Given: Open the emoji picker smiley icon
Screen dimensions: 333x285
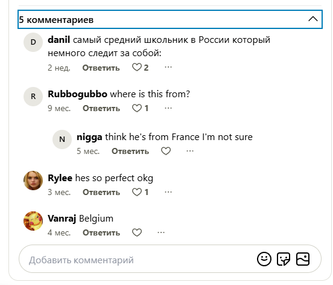Looking at the screenshot, I should 264,259.
